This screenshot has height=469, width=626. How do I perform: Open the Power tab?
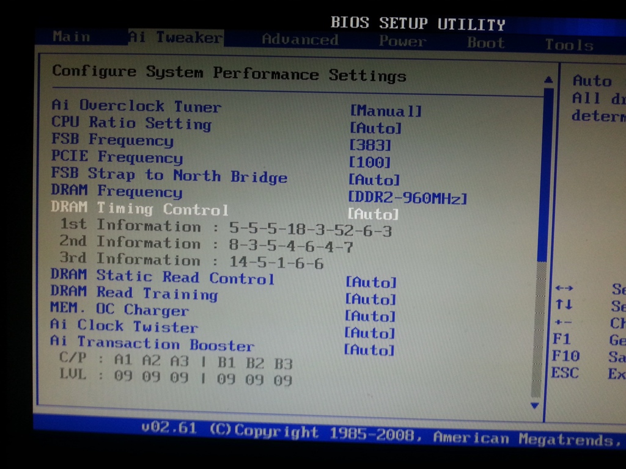tap(402, 41)
